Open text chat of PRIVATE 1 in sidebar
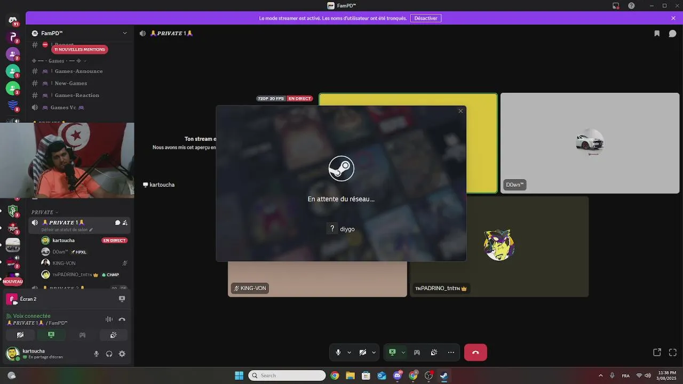 (x=117, y=222)
